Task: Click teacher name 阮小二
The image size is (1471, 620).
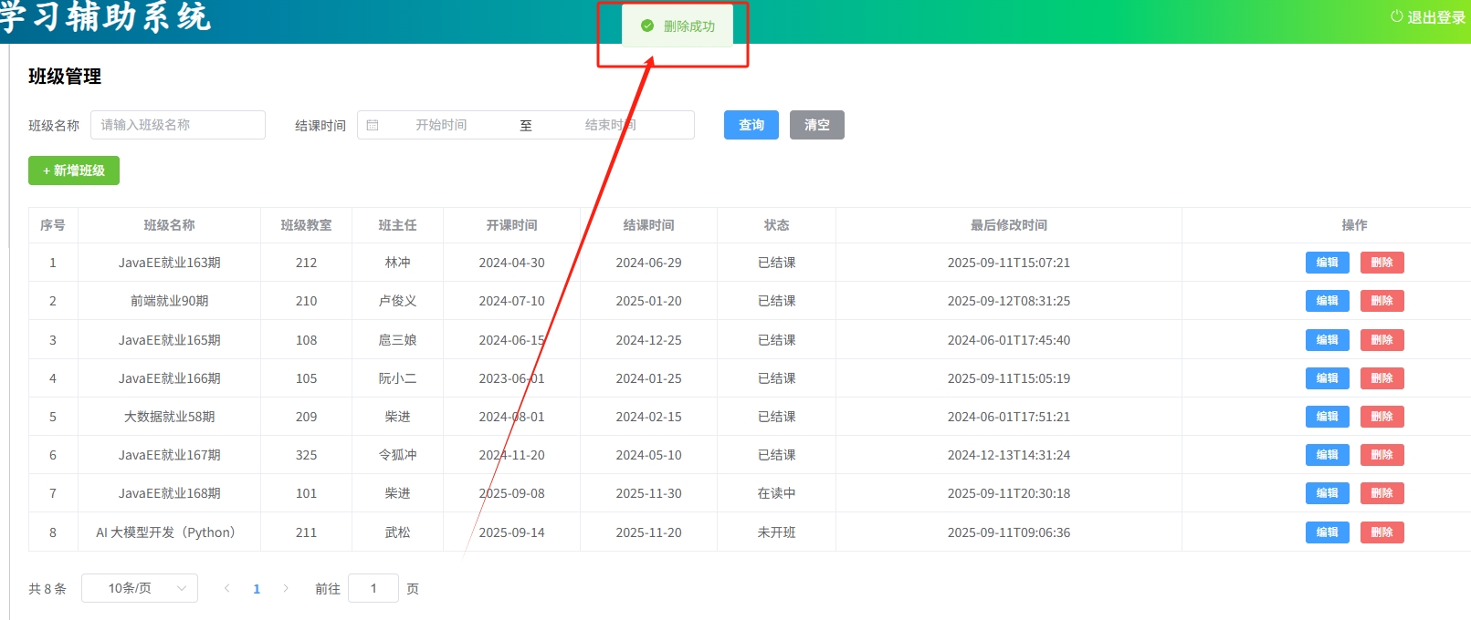Action: 398,378
